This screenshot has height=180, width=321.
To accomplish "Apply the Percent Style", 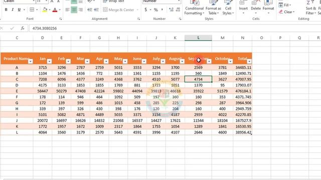I will pyautogui.click(x=156, y=9).
